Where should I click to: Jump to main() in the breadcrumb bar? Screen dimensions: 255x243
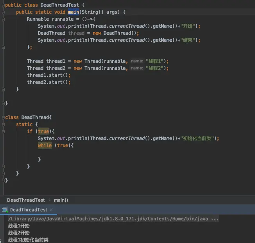coord(61,200)
